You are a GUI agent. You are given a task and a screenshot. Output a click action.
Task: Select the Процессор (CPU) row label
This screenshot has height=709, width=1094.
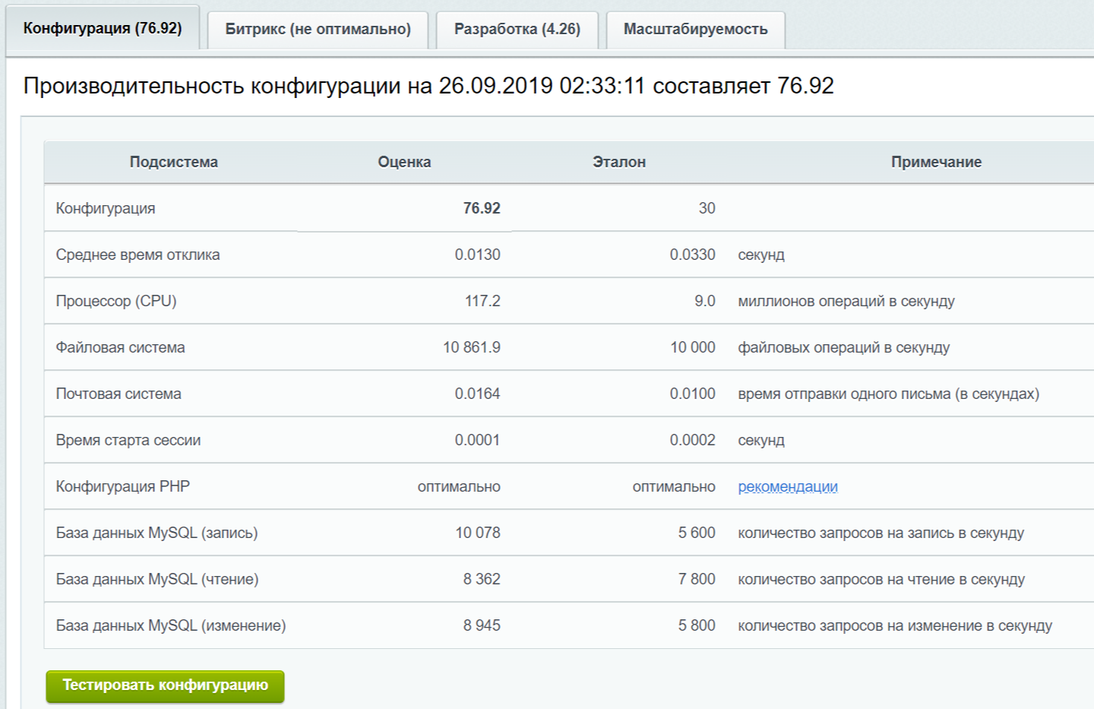pyautogui.click(x=116, y=301)
